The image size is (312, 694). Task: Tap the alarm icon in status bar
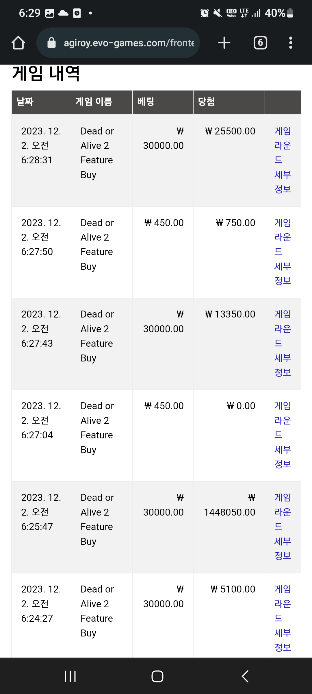click(x=205, y=13)
